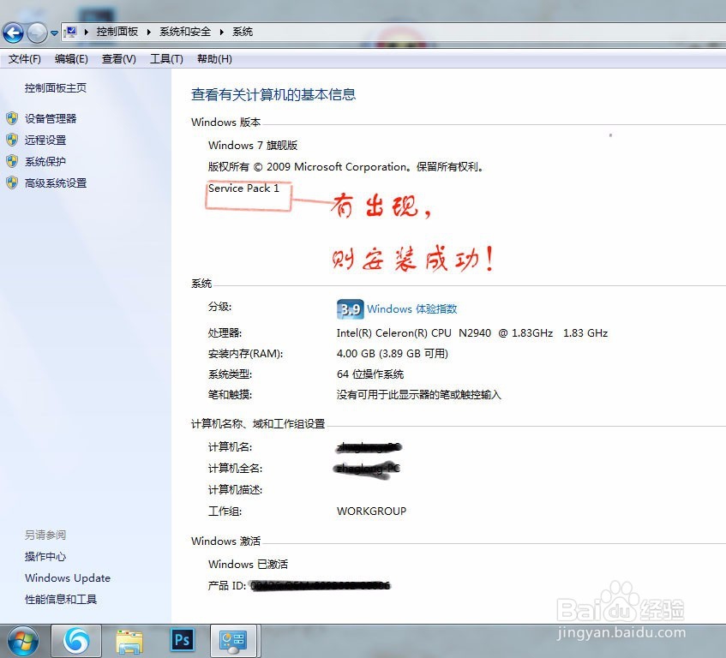The width and height of the screenshot is (726, 658).
Task: Click the 64 位操作系统 value
Action: pos(370,374)
